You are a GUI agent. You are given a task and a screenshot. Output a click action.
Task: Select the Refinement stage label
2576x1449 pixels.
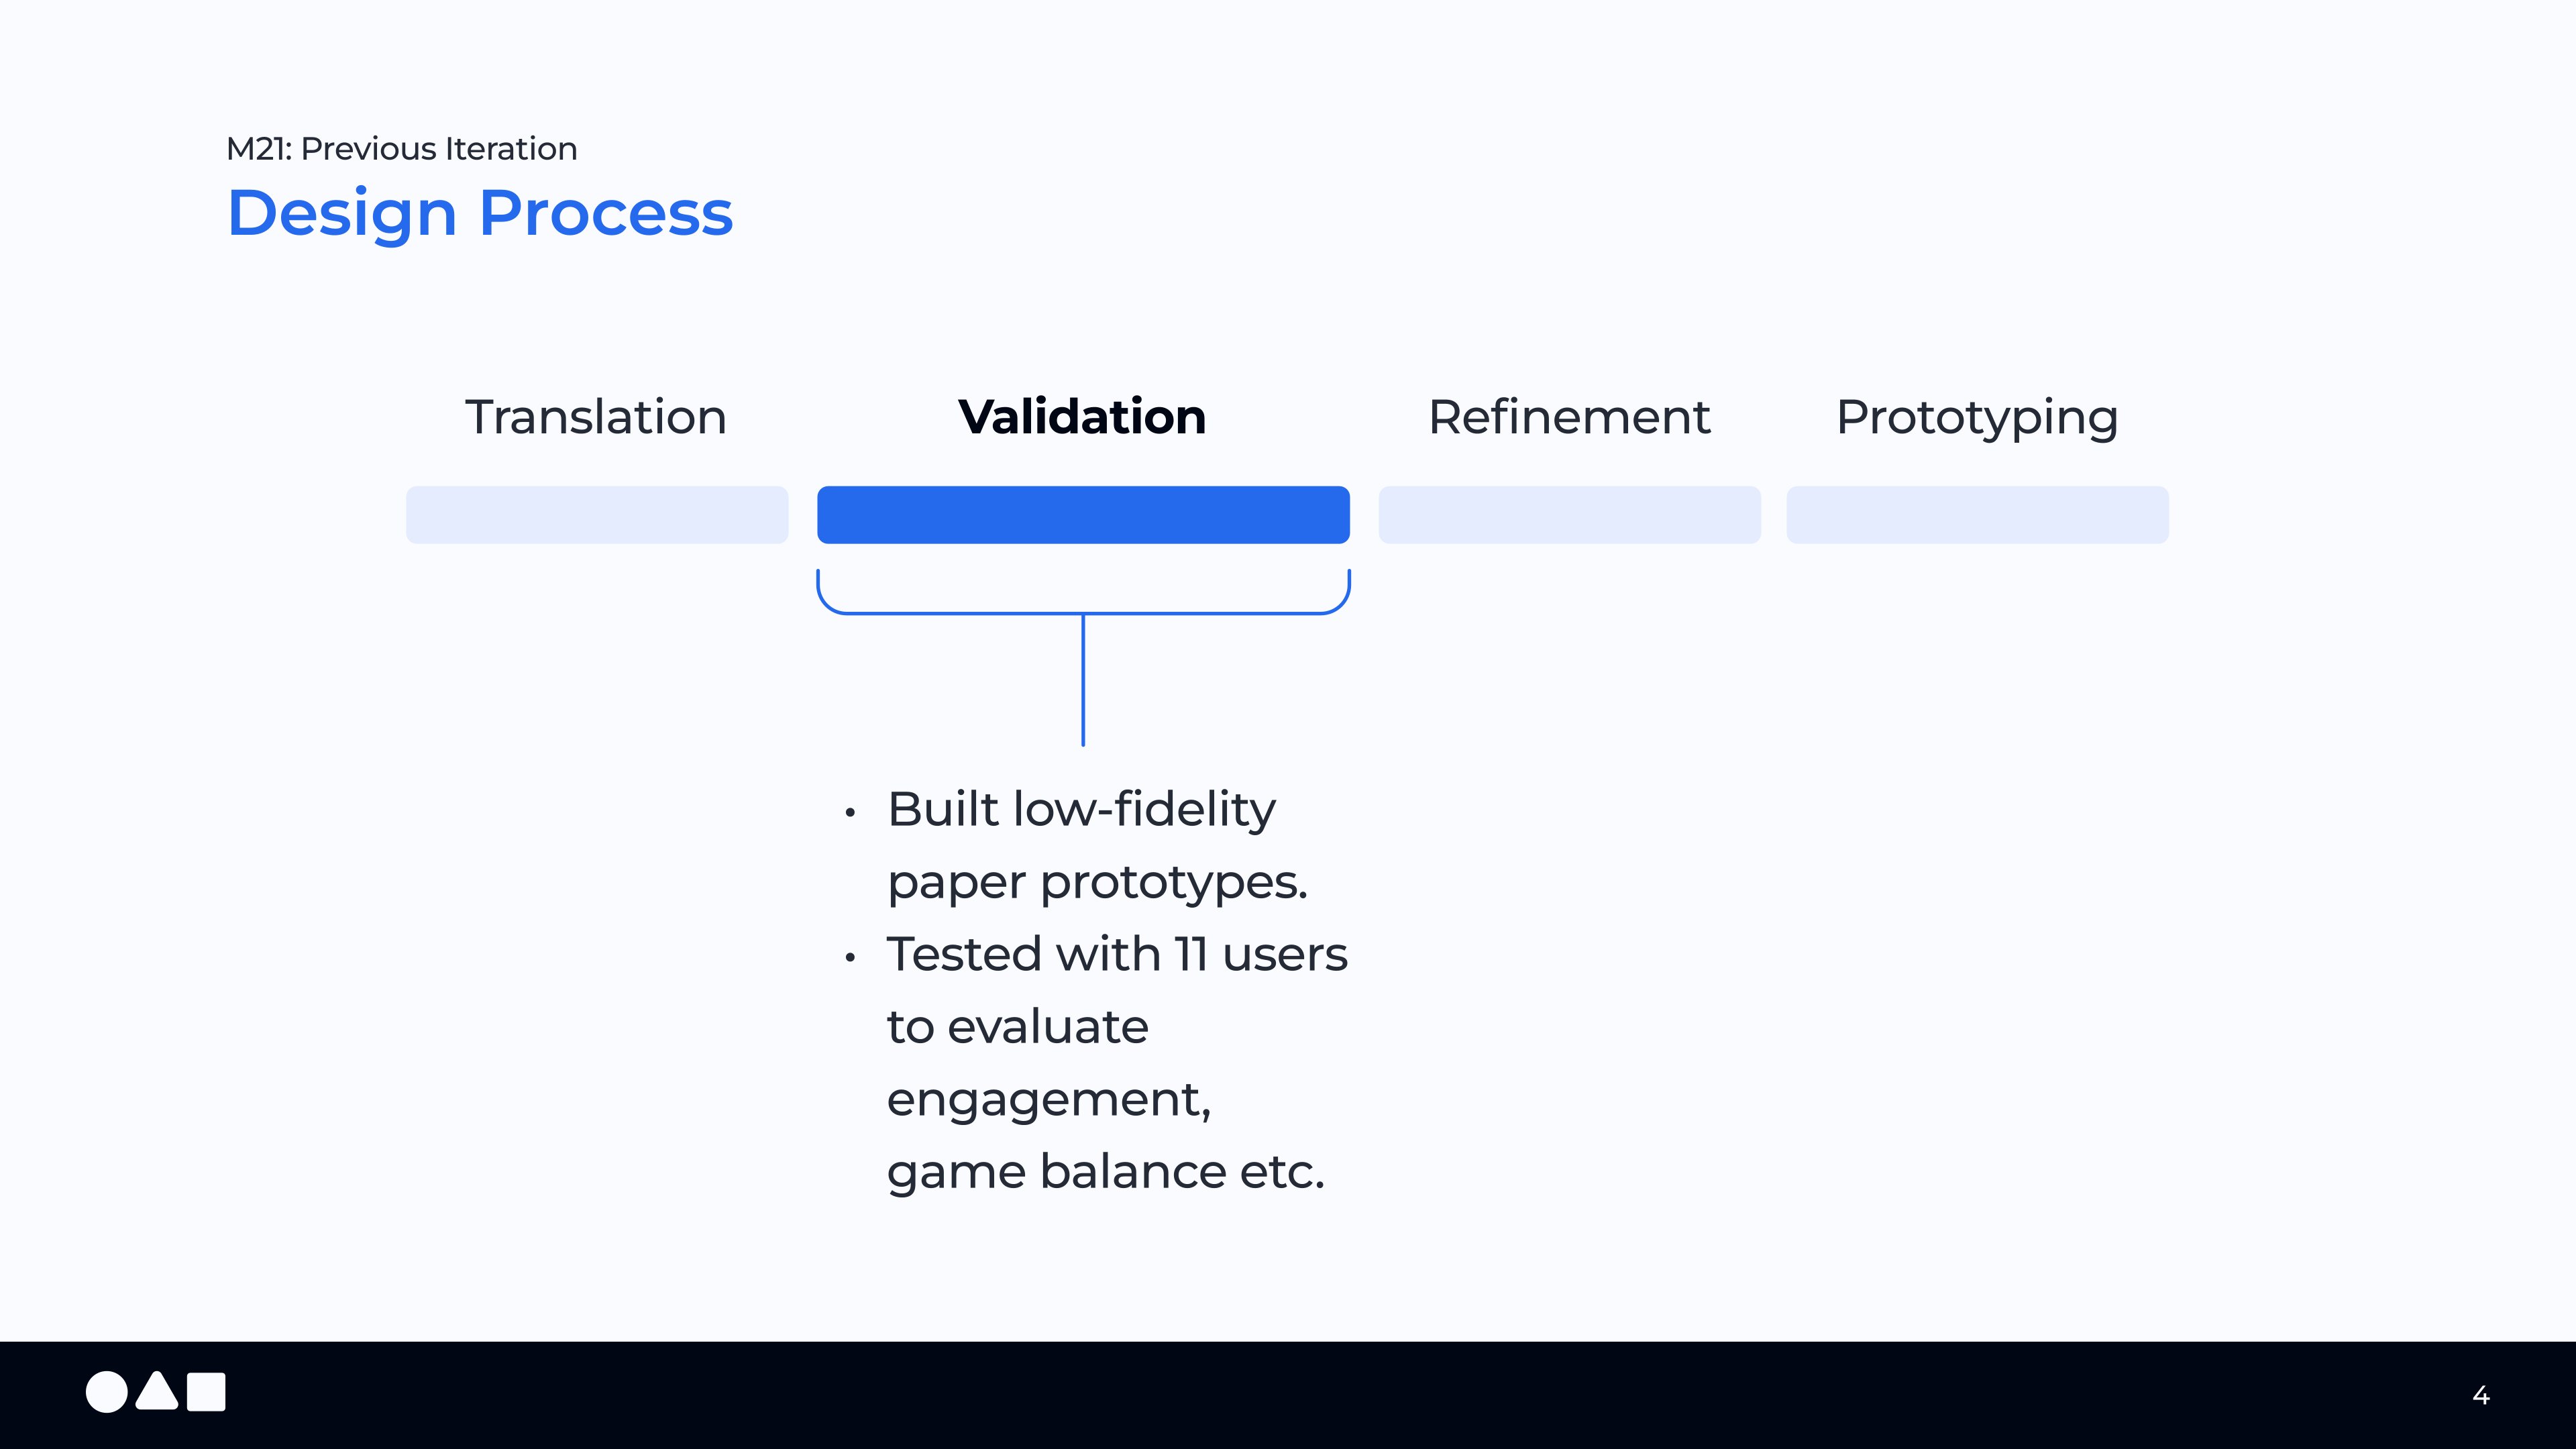pos(1569,417)
